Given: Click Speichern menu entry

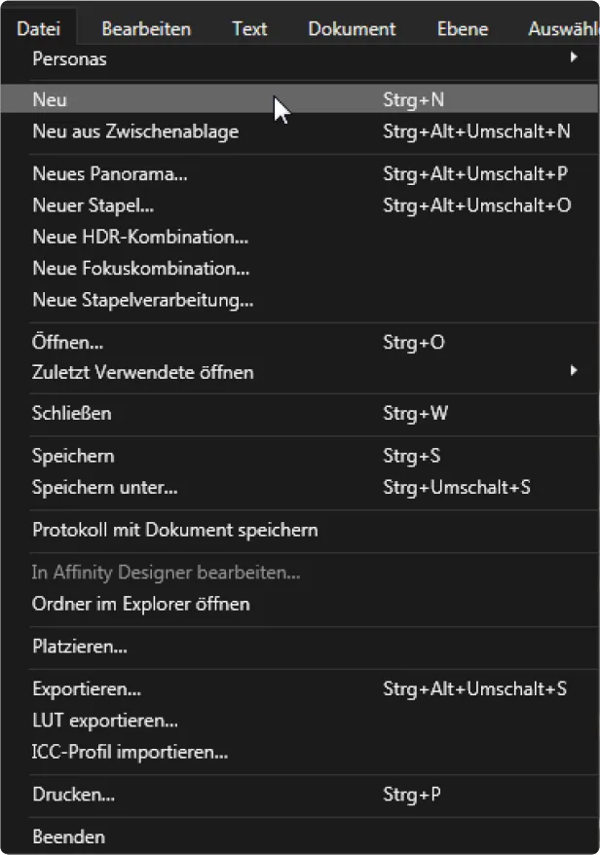Looking at the screenshot, I should 73,457.
